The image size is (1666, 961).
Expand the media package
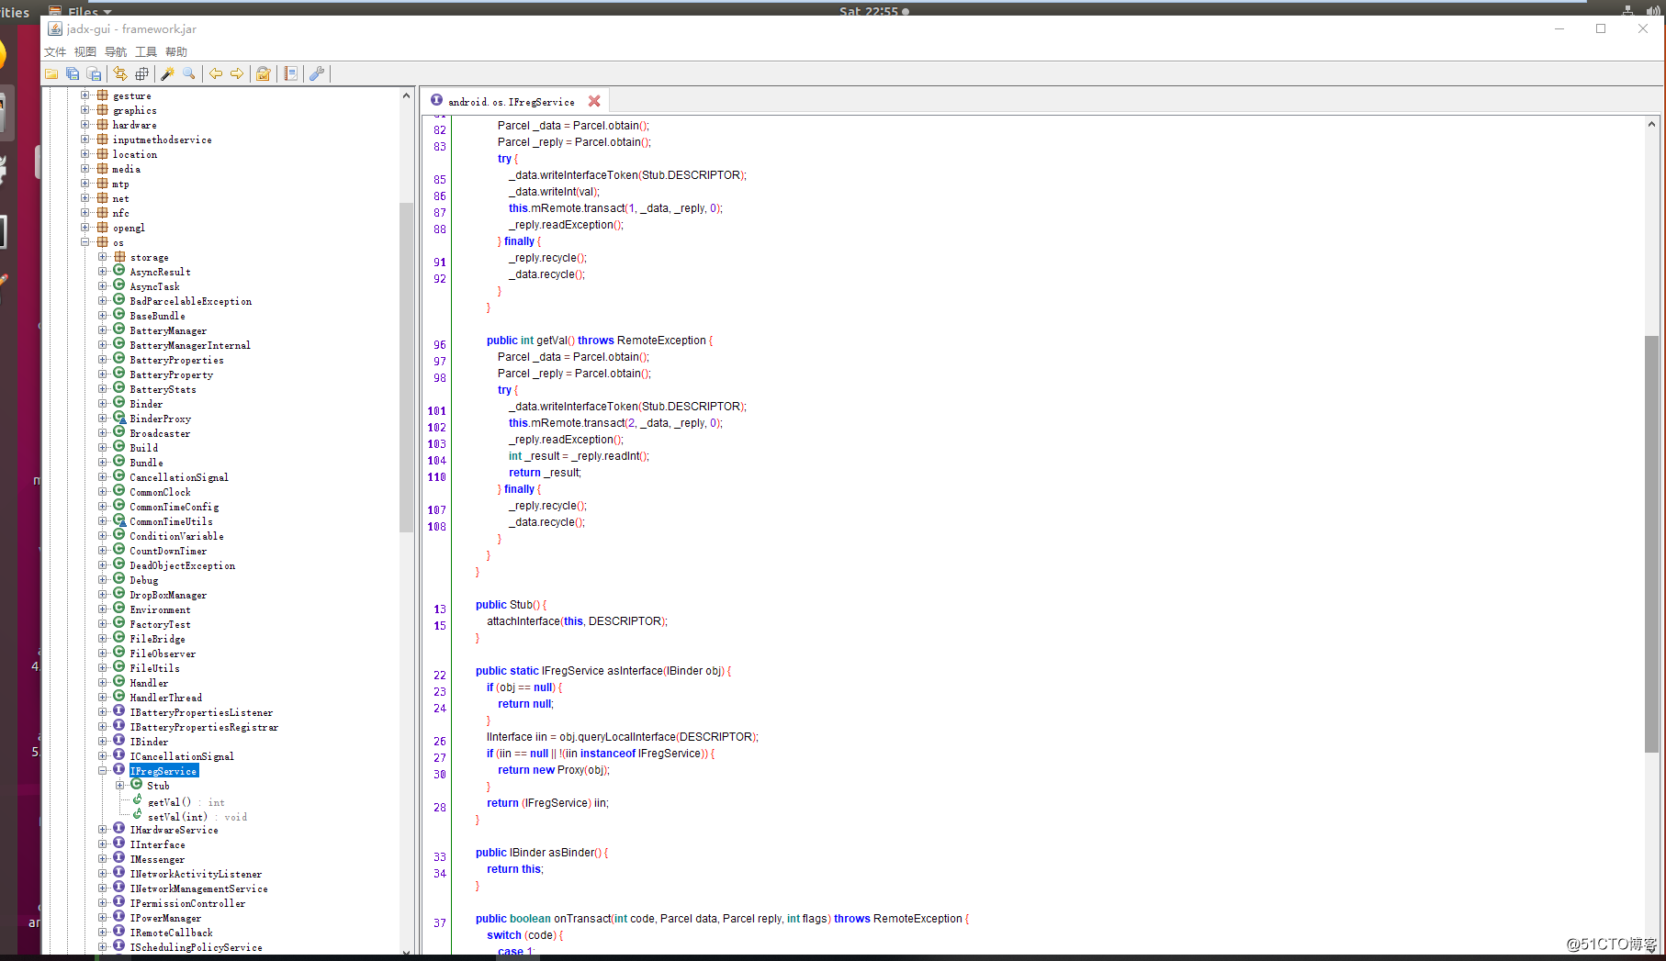(85, 169)
